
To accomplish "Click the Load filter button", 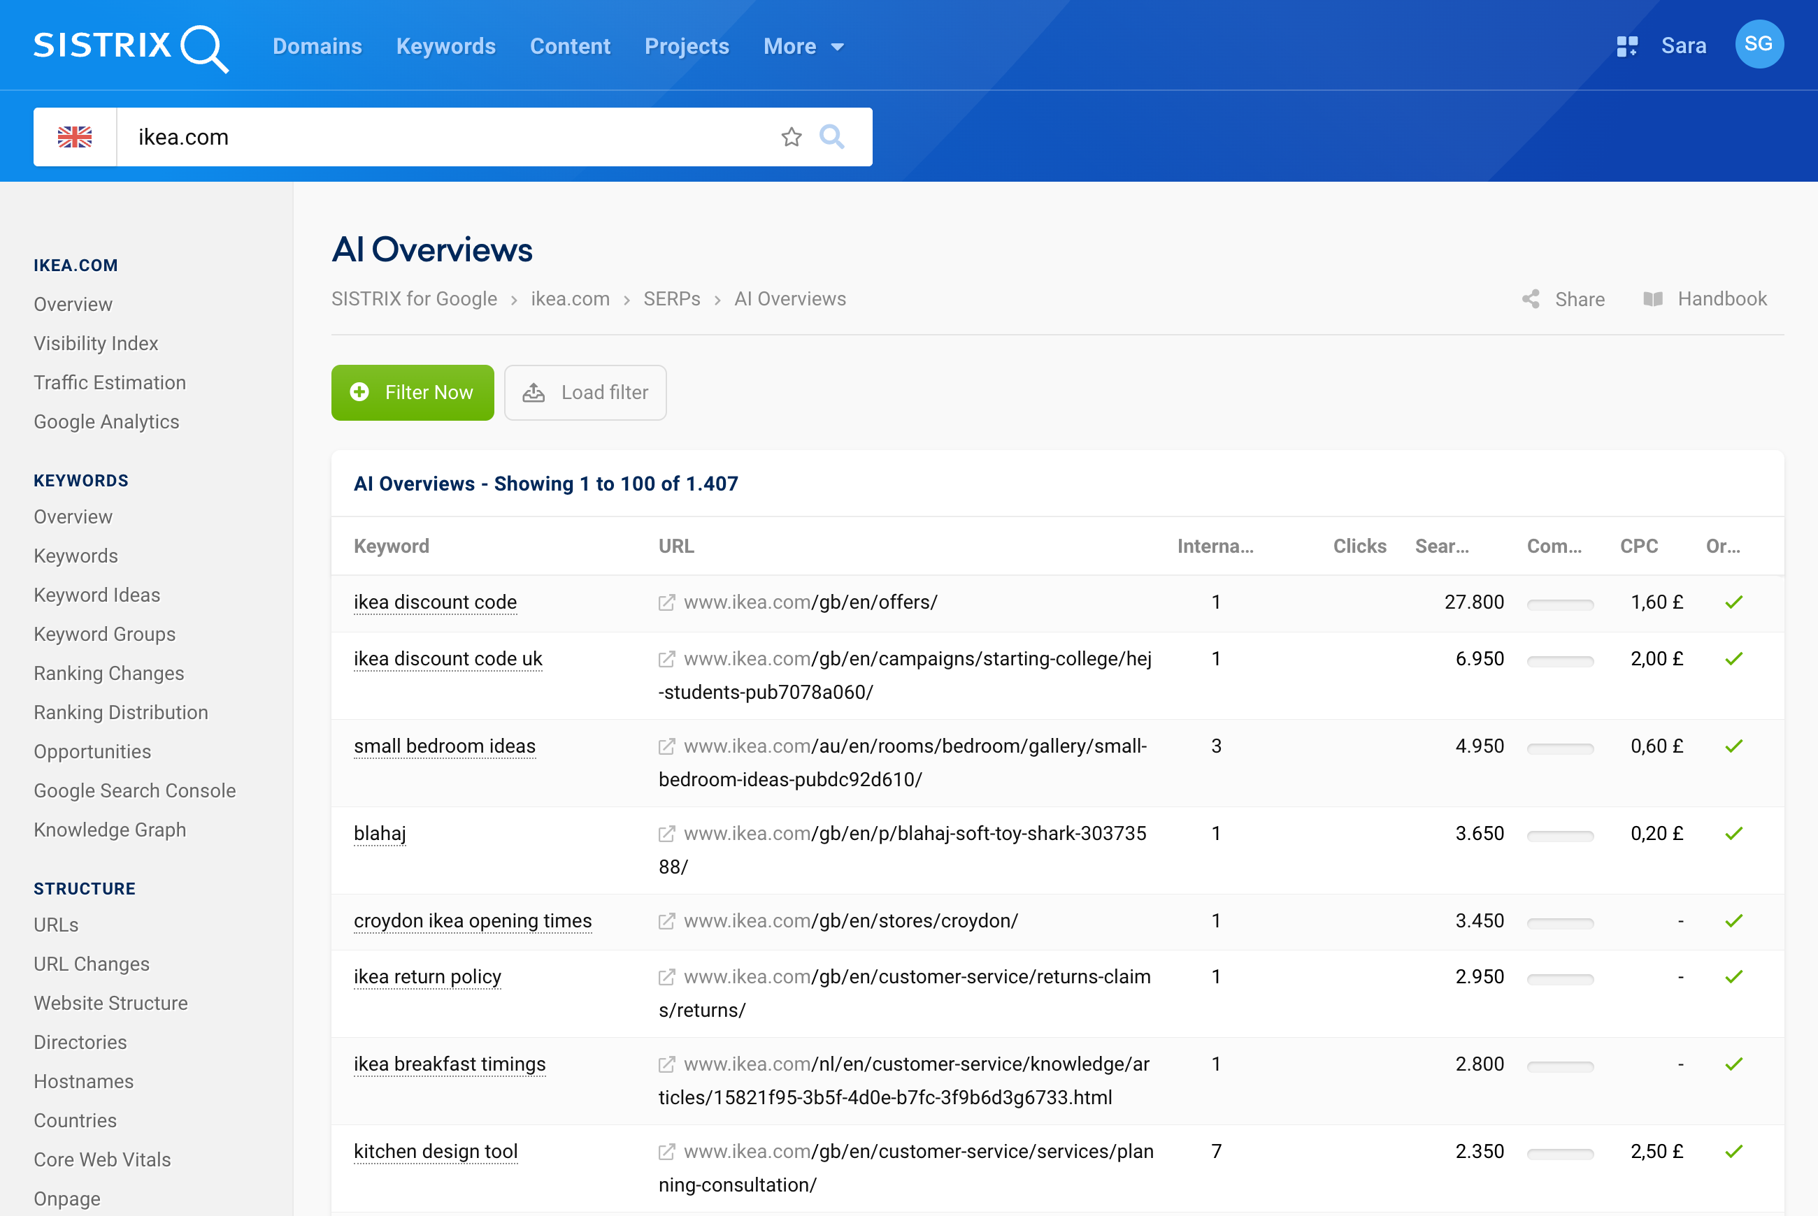I will (x=585, y=393).
